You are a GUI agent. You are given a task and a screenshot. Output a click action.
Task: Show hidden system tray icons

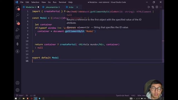pos(134,98)
